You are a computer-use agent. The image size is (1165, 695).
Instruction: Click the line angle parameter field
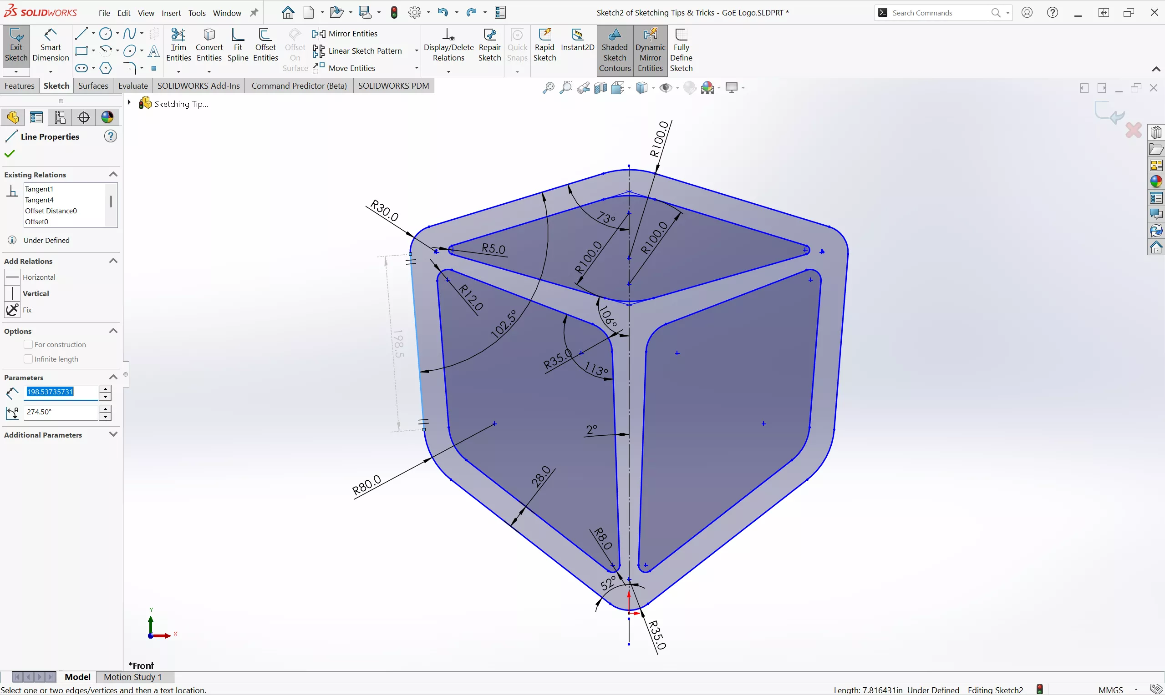pos(61,412)
